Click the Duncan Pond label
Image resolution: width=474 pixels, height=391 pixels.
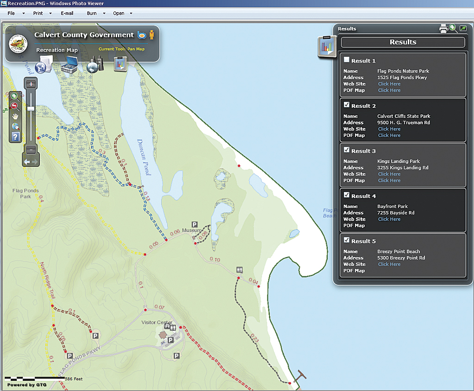click(144, 157)
